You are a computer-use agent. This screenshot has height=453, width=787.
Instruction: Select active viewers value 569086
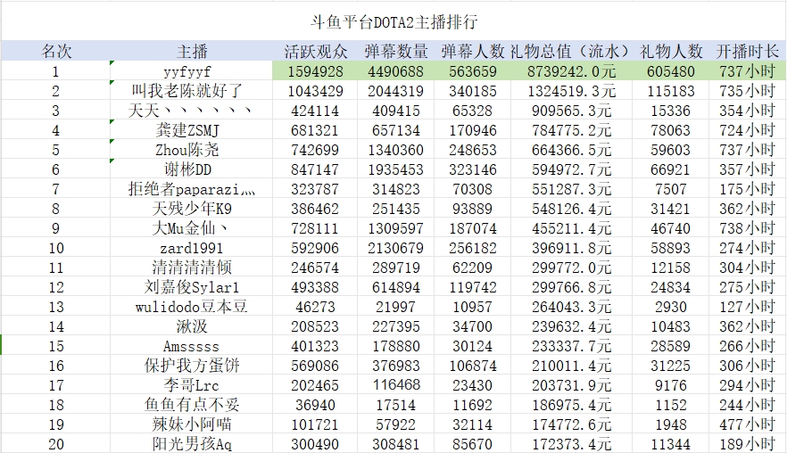315,366
